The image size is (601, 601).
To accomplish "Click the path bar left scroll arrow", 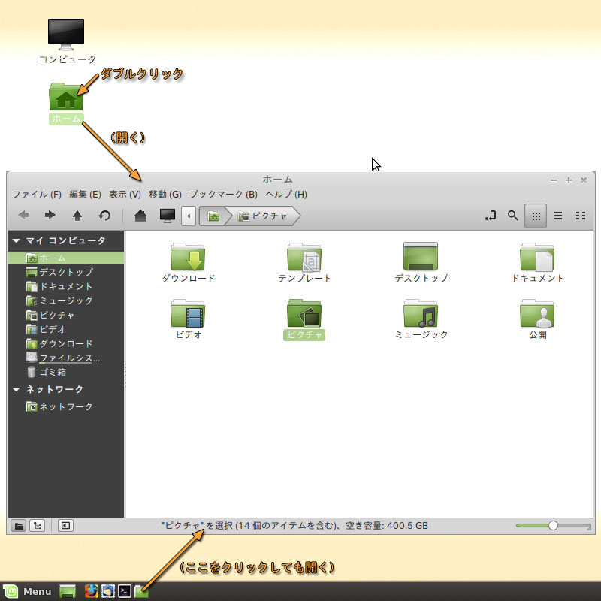I will click(189, 216).
